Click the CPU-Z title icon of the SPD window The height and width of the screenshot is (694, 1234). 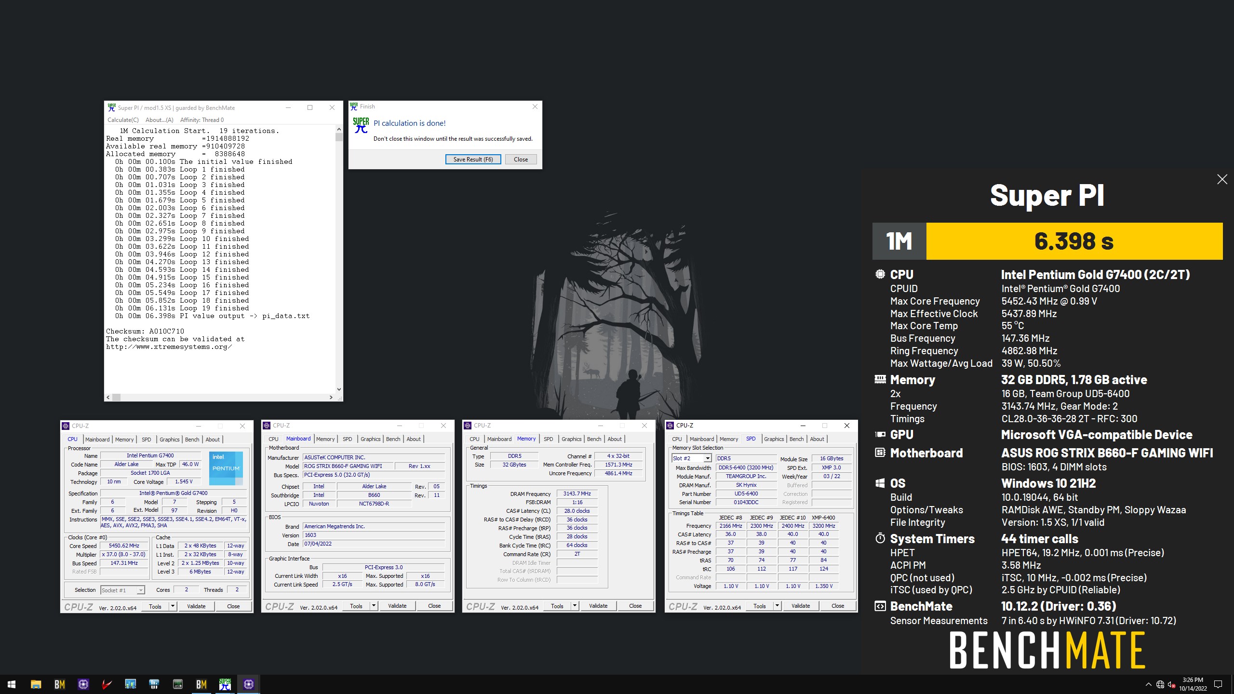point(670,426)
